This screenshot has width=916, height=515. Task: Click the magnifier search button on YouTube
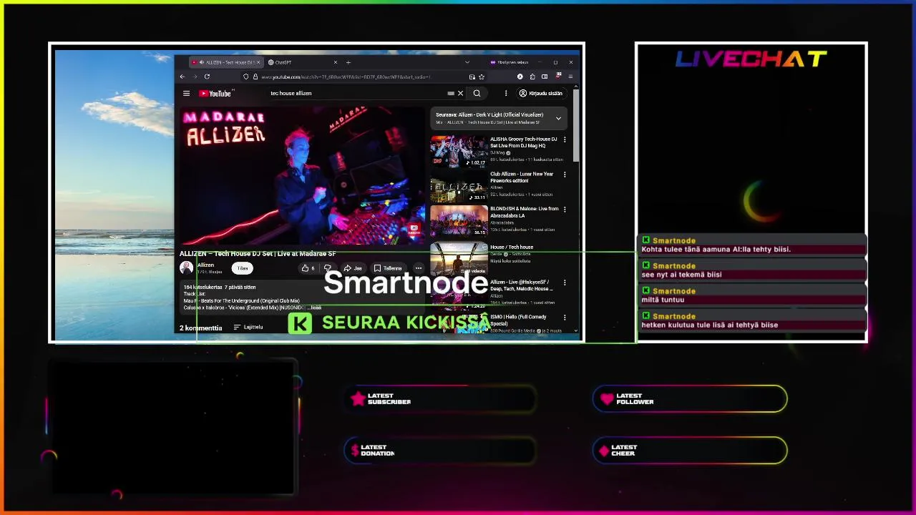[x=477, y=93]
